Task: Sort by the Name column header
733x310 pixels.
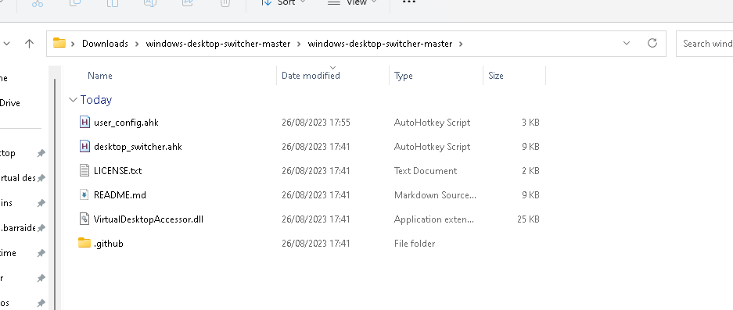Action: [100, 76]
